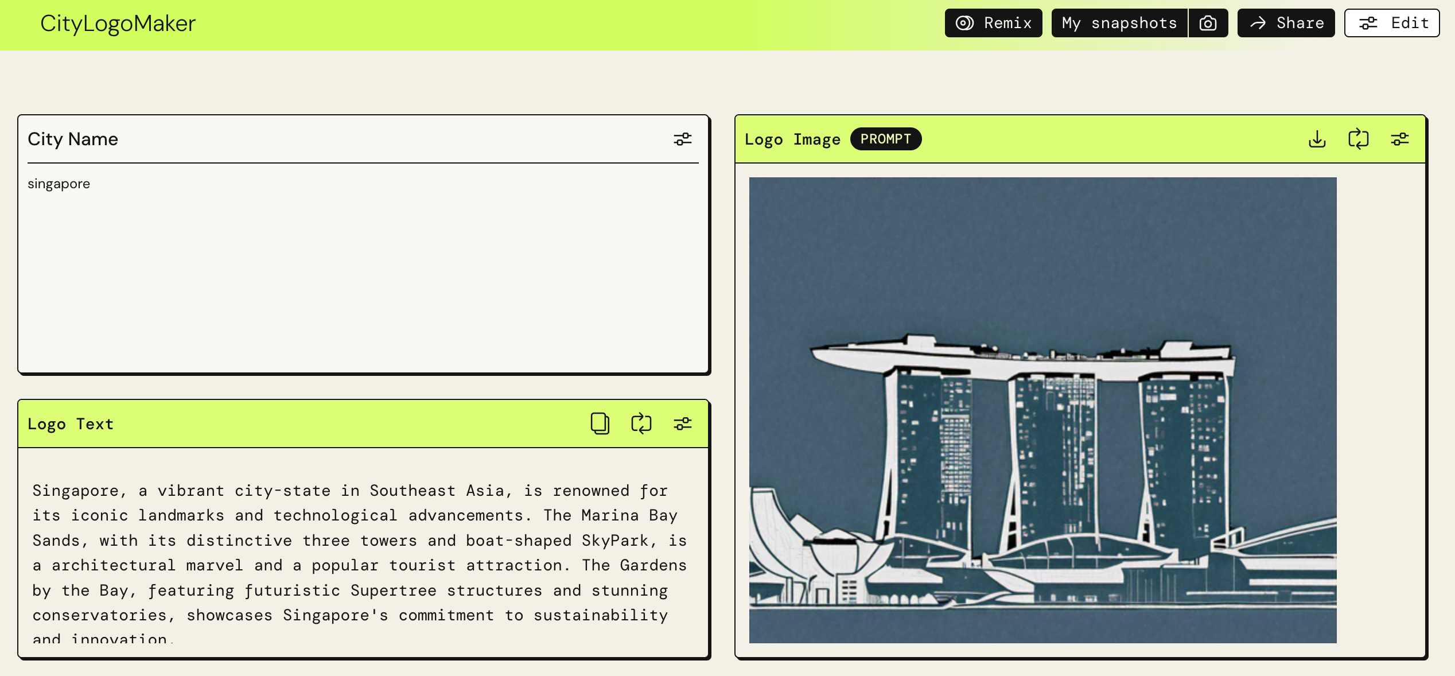Regenerate the Logo Text
Viewport: 1455px width, 676px height.
641,424
